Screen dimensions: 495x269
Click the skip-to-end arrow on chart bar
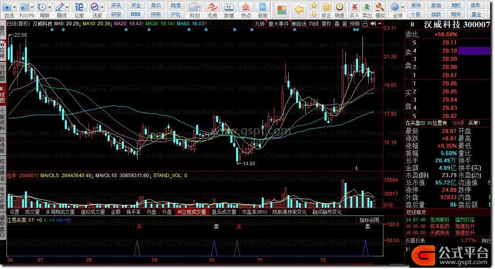(x=373, y=24)
